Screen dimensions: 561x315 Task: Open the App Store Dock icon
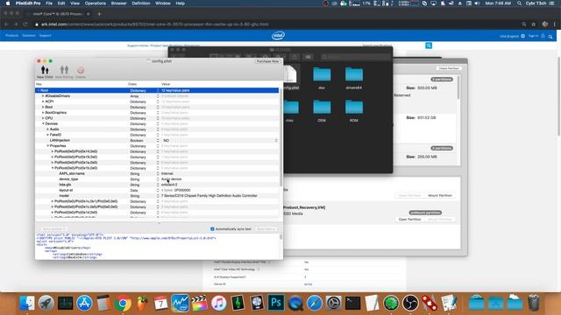click(84, 304)
